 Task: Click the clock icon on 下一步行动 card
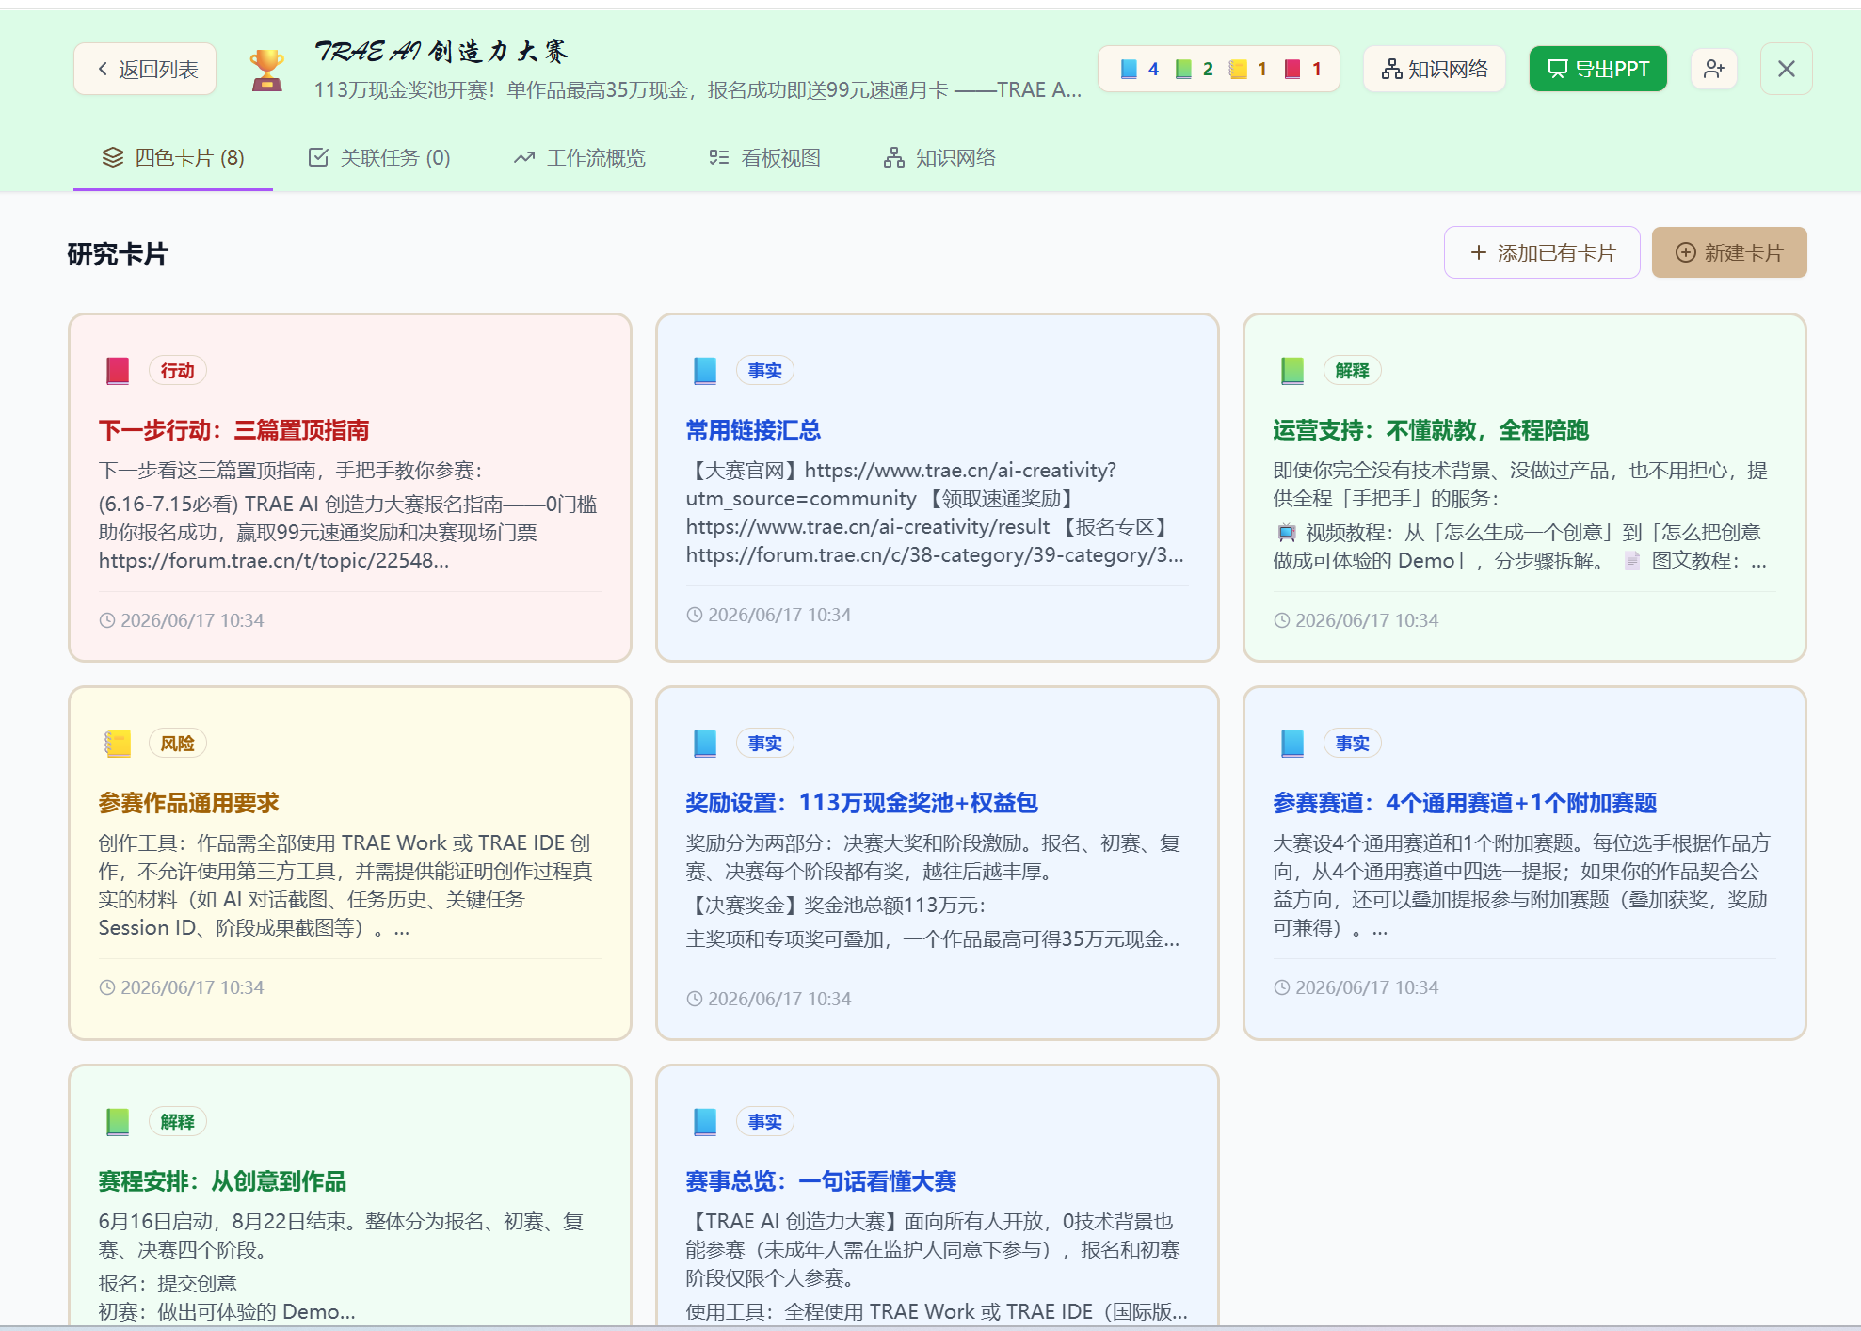[x=107, y=620]
